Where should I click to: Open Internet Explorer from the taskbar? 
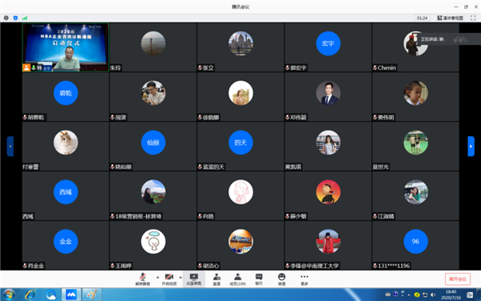(x=30, y=295)
